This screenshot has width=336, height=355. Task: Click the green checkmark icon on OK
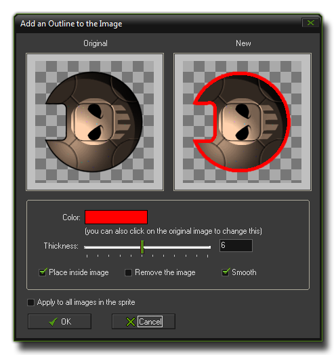click(x=54, y=322)
